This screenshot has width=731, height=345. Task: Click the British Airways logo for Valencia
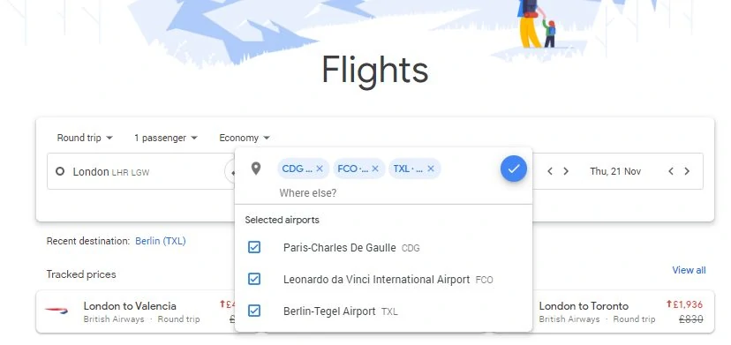(57, 311)
